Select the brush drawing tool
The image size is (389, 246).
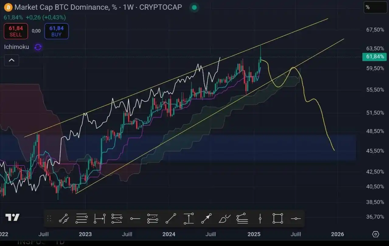(x=224, y=218)
